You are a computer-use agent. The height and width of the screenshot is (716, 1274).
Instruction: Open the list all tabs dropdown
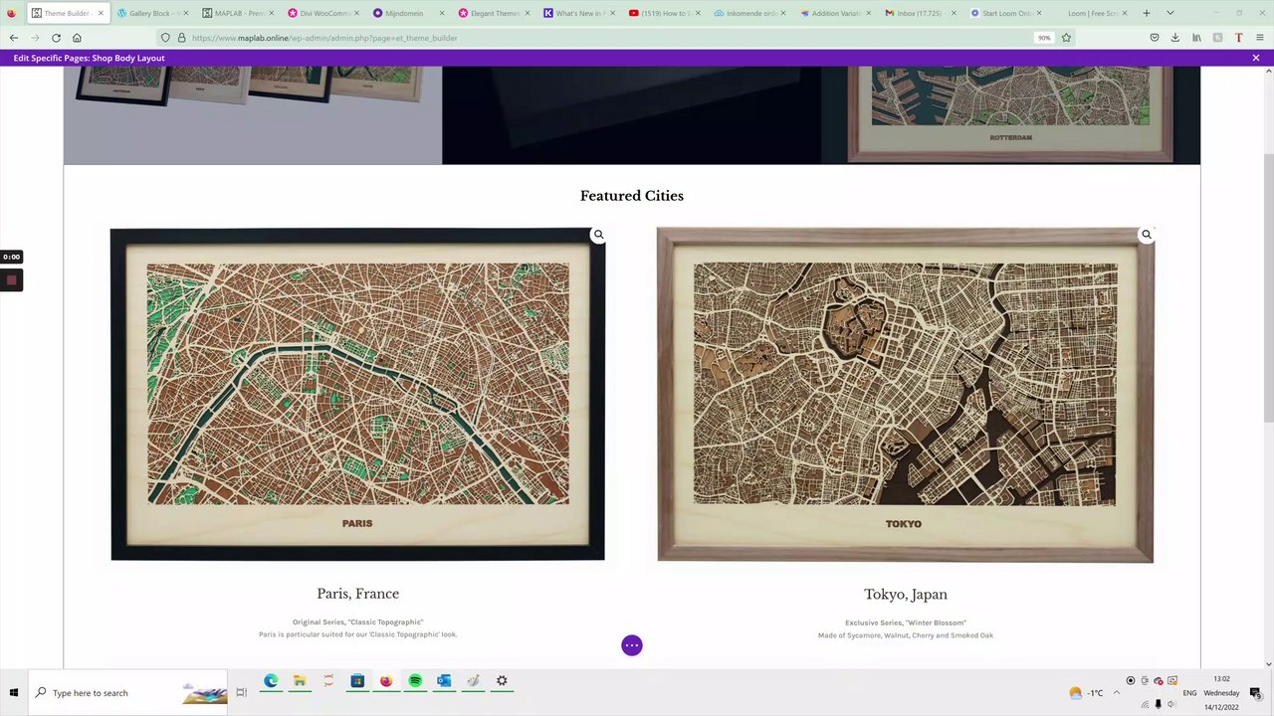click(1169, 13)
